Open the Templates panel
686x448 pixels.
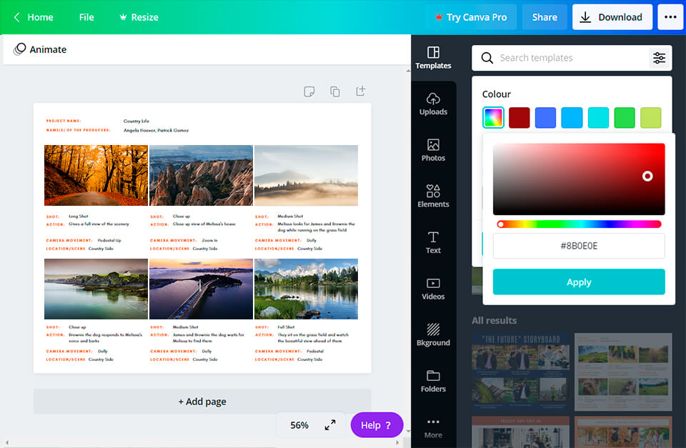tap(433, 57)
